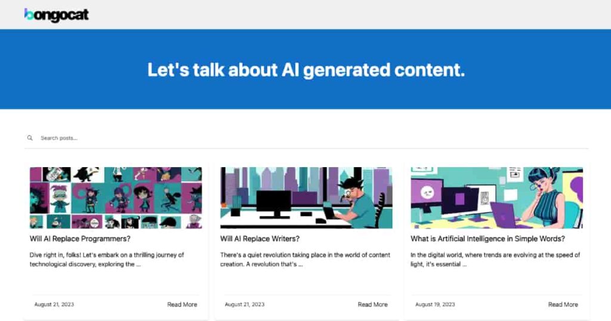Click the date on the Programmers post card
Image resolution: width=611 pixels, height=321 pixels.
pyautogui.click(x=54, y=304)
